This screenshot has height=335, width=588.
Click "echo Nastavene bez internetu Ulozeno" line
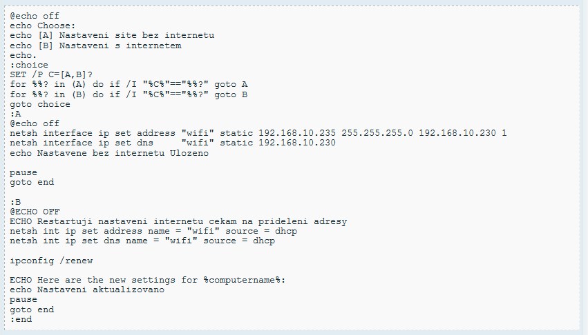(x=109, y=153)
